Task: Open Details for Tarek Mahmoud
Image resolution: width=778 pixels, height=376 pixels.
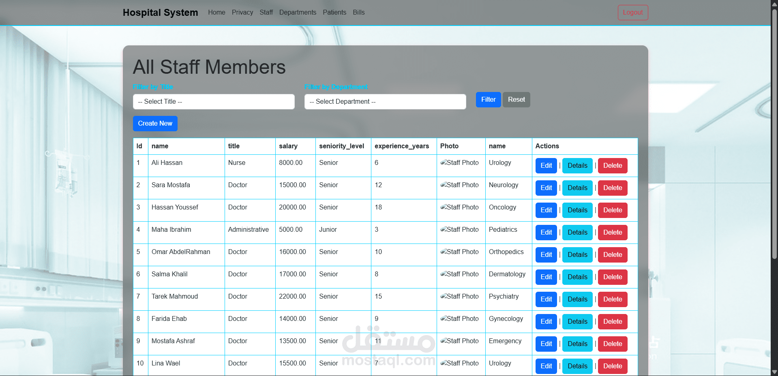Action: (x=577, y=299)
